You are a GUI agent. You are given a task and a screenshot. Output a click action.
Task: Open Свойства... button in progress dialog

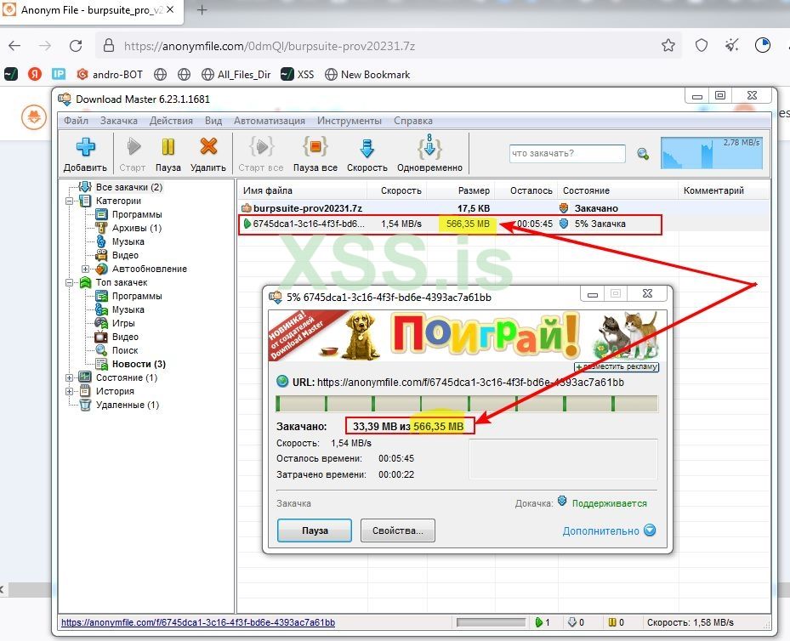397,530
